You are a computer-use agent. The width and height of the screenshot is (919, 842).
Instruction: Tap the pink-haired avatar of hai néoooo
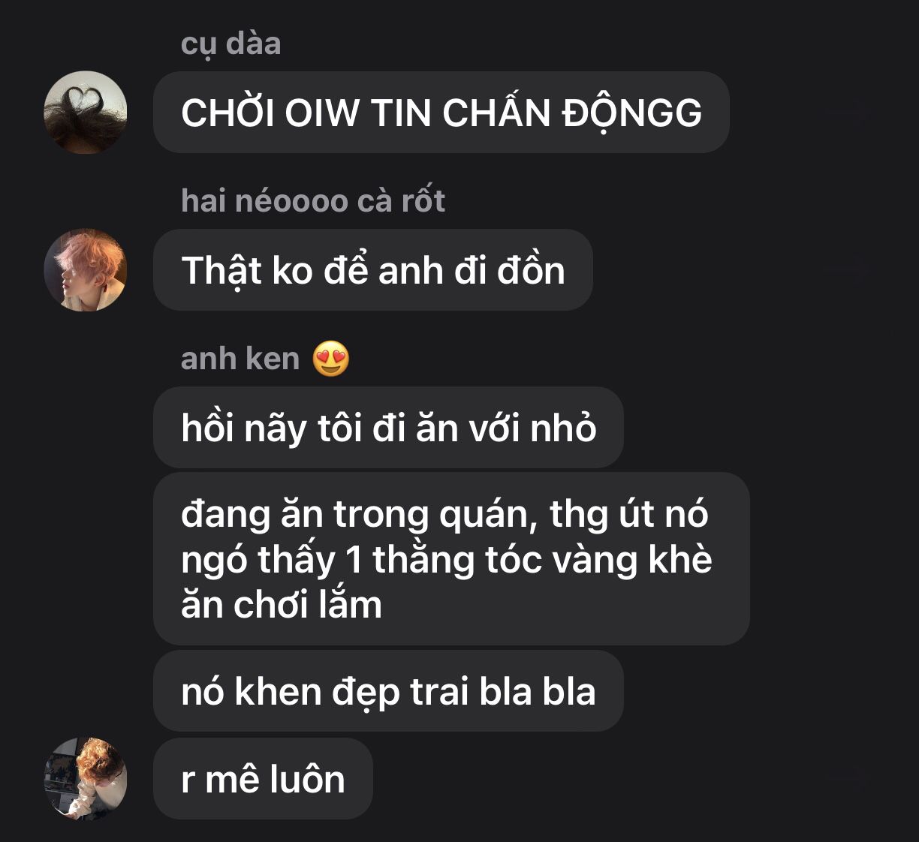86,270
